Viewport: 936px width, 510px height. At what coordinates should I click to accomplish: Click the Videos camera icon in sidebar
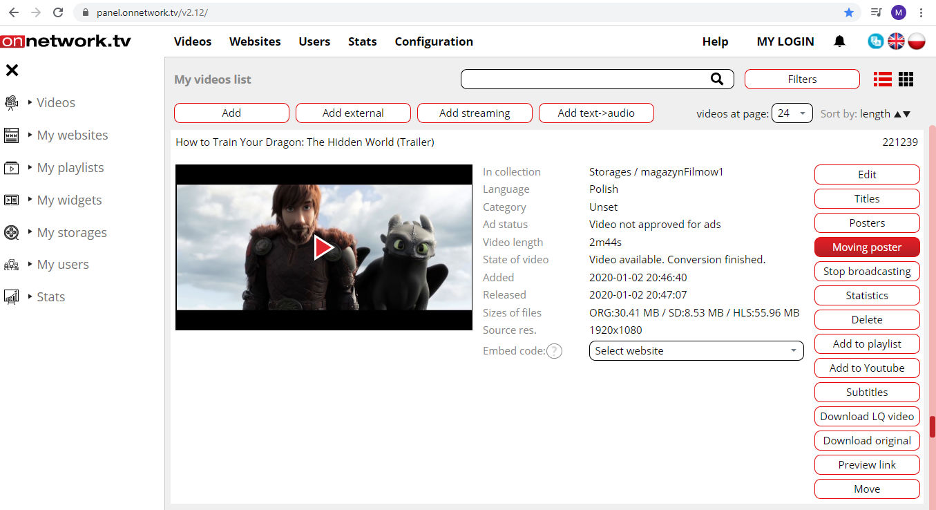click(11, 103)
